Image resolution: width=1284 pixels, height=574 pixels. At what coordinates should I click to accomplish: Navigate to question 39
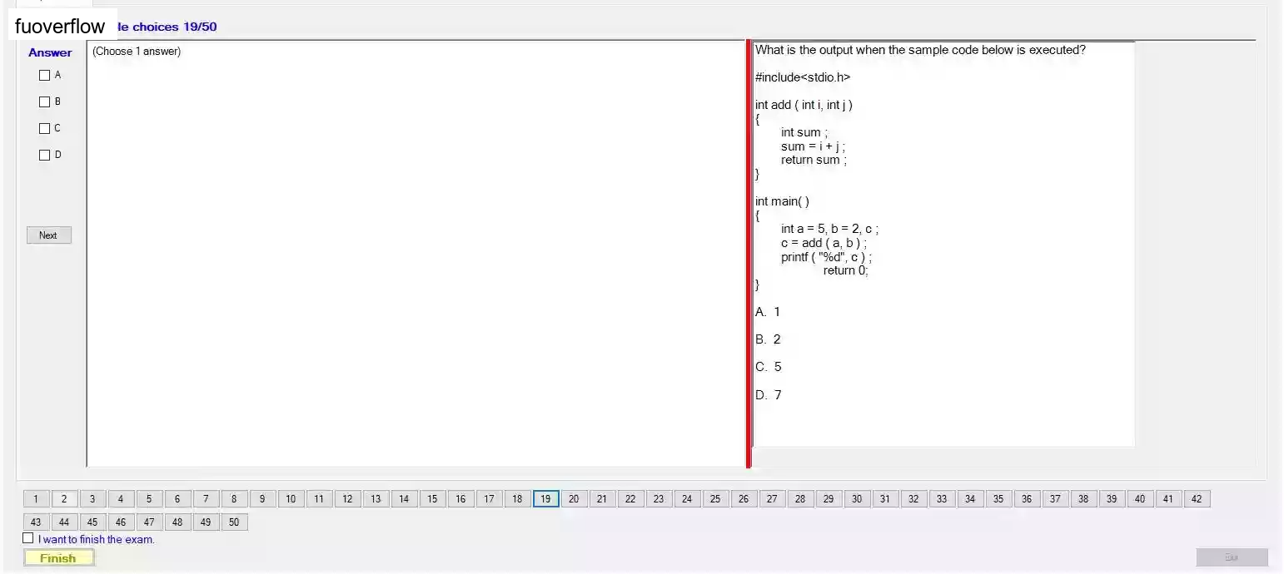click(1112, 499)
